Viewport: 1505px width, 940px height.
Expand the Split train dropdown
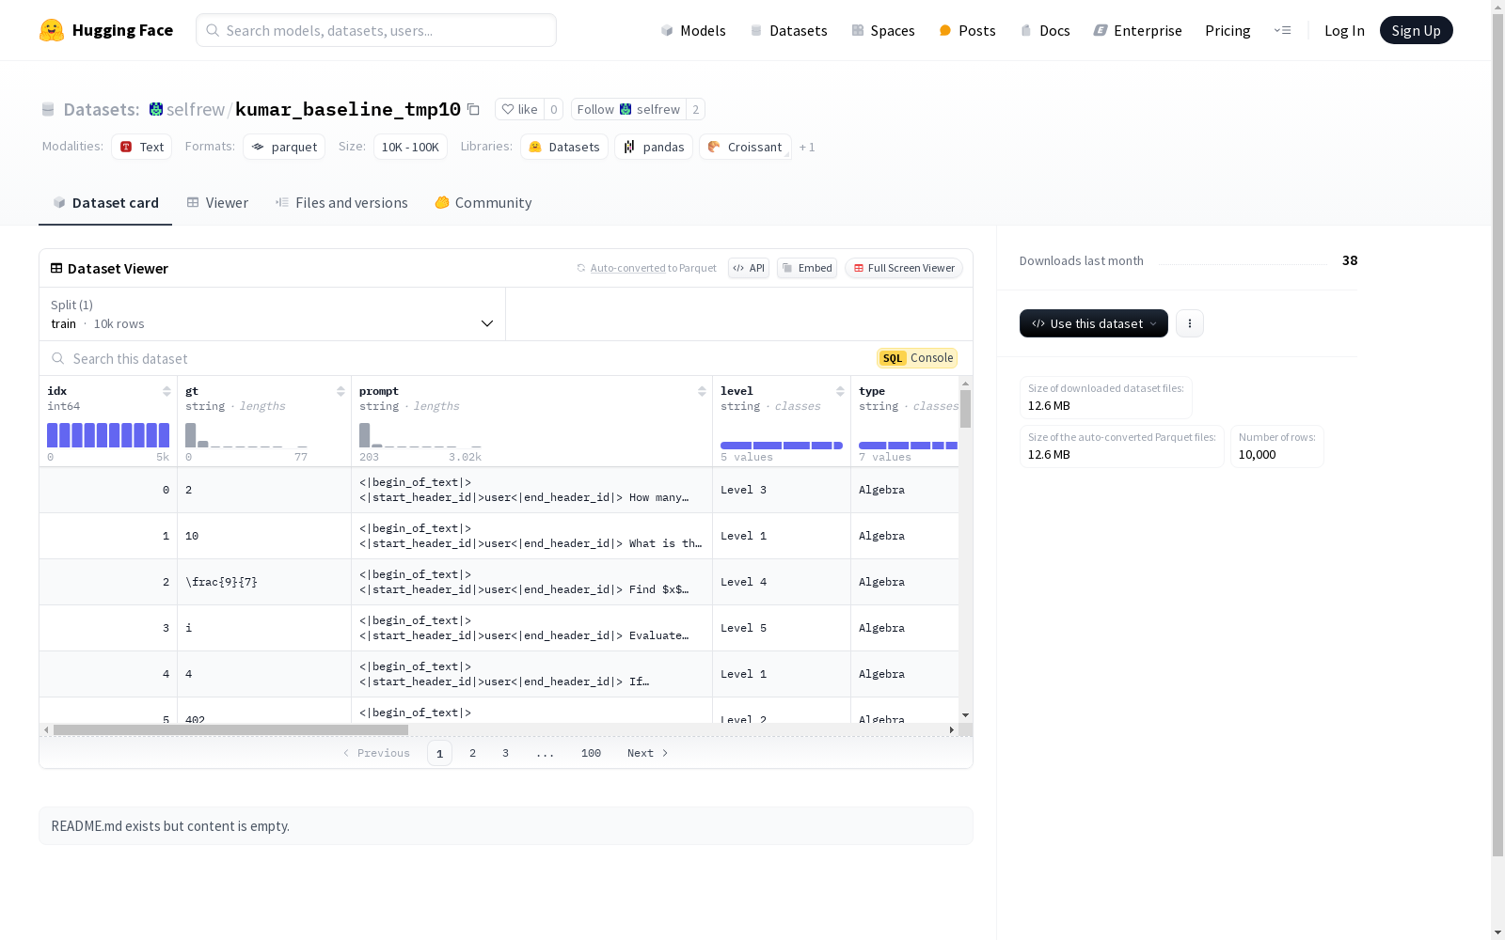pyautogui.click(x=273, y=314)
